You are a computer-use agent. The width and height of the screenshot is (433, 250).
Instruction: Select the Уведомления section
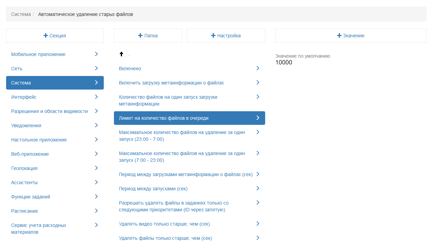pos(26,126)
